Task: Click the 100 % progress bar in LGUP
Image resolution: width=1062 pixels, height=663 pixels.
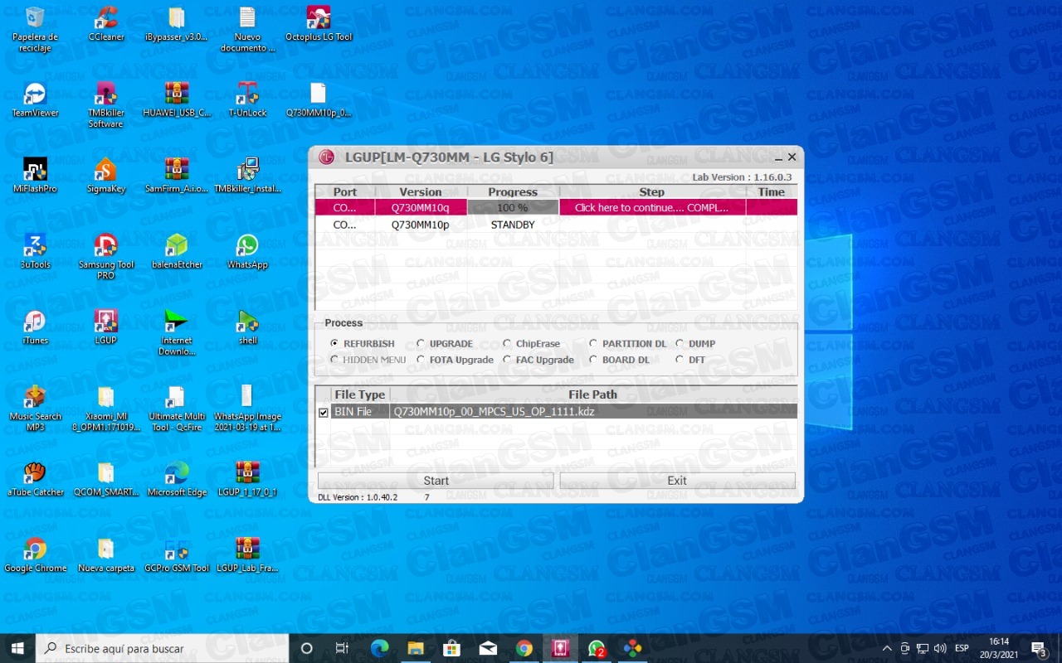Action: click(512, 208)
